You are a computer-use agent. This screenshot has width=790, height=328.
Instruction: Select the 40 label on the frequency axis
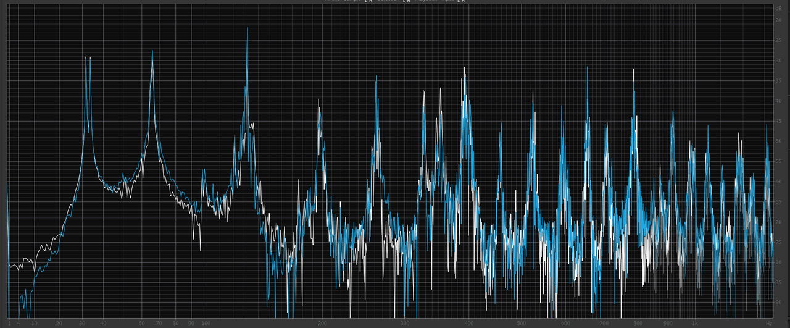point(103,323)
